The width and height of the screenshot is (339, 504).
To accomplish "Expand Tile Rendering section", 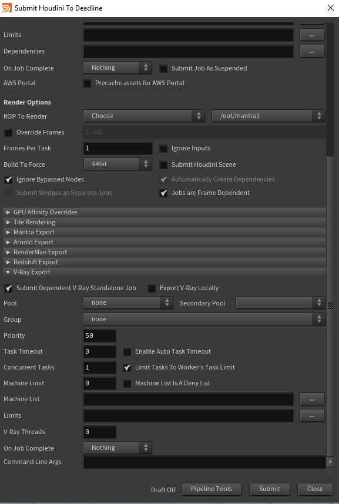I will [x=165, y=222].
